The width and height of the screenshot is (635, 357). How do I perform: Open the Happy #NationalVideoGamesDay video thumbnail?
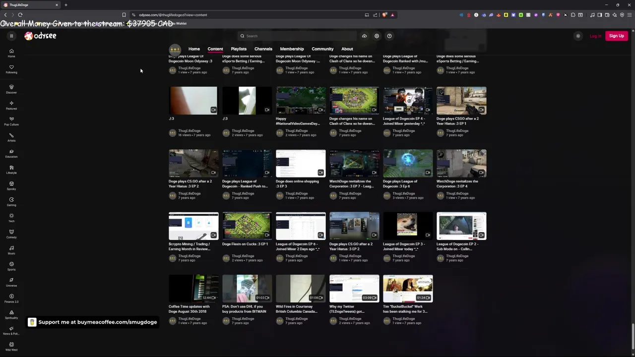[301, 101]
